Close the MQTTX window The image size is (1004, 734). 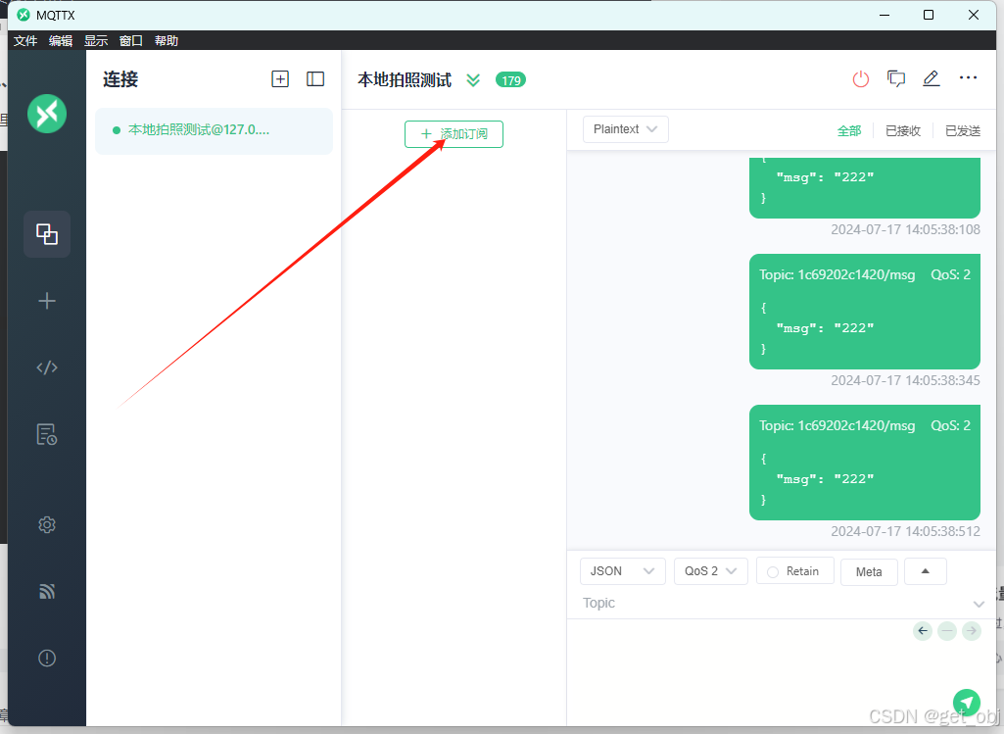974,15
